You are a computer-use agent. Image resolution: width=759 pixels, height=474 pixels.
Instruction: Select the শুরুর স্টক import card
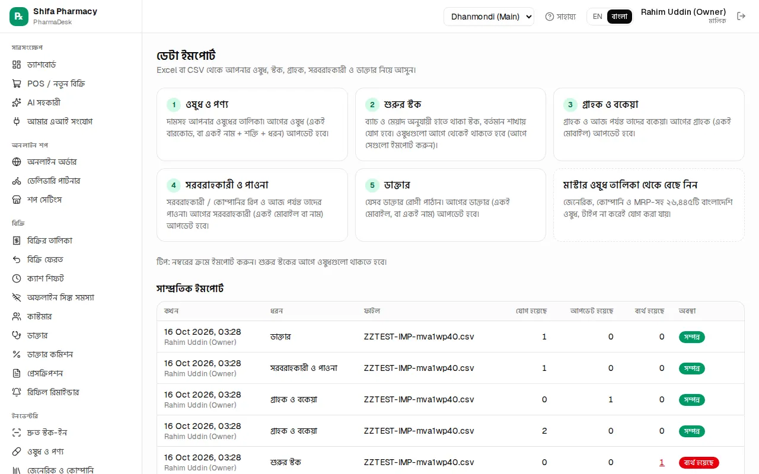pos(451,124)
